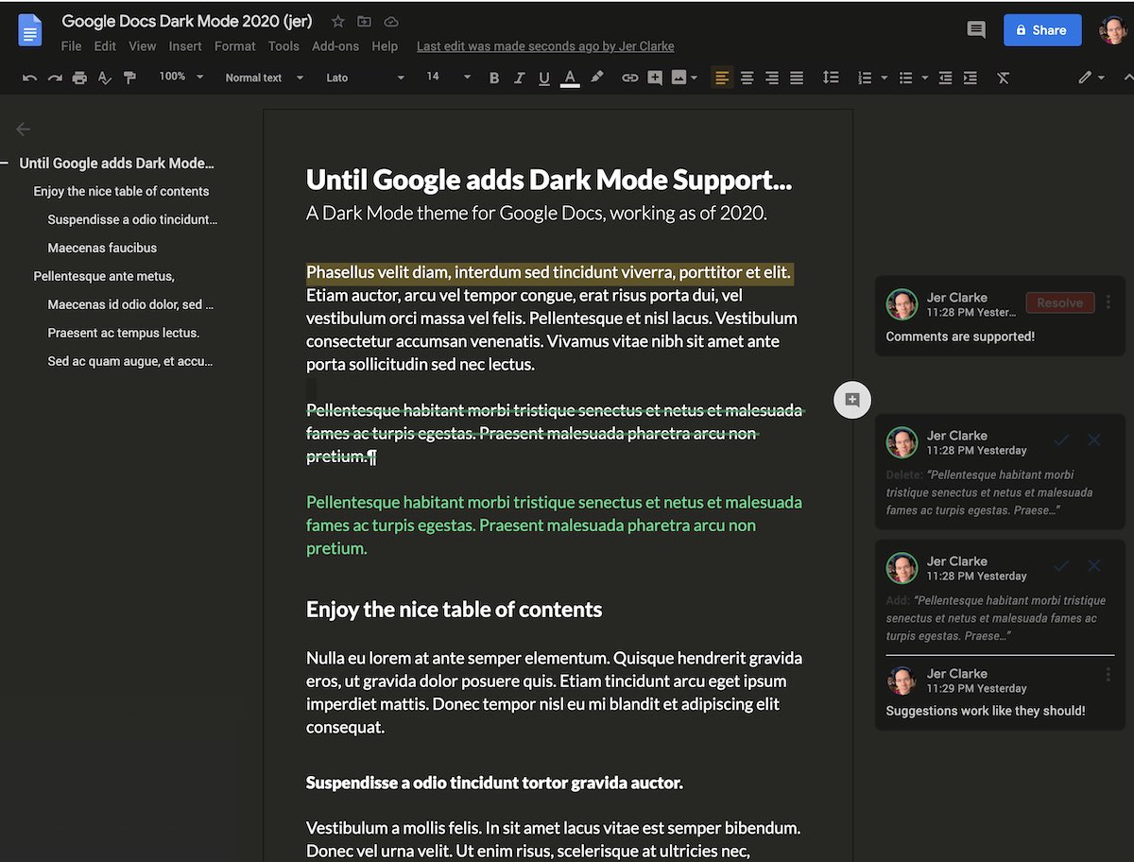Open options on 'Suggestions work like they should!' reply
This screenshot has height=862, width=1134.
coord(1108,675)
